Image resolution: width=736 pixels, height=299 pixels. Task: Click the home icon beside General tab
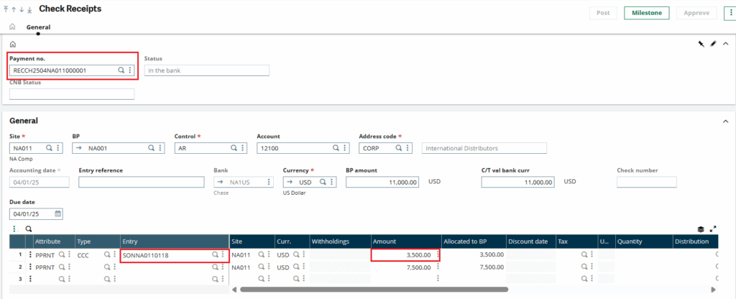[12, 27]
